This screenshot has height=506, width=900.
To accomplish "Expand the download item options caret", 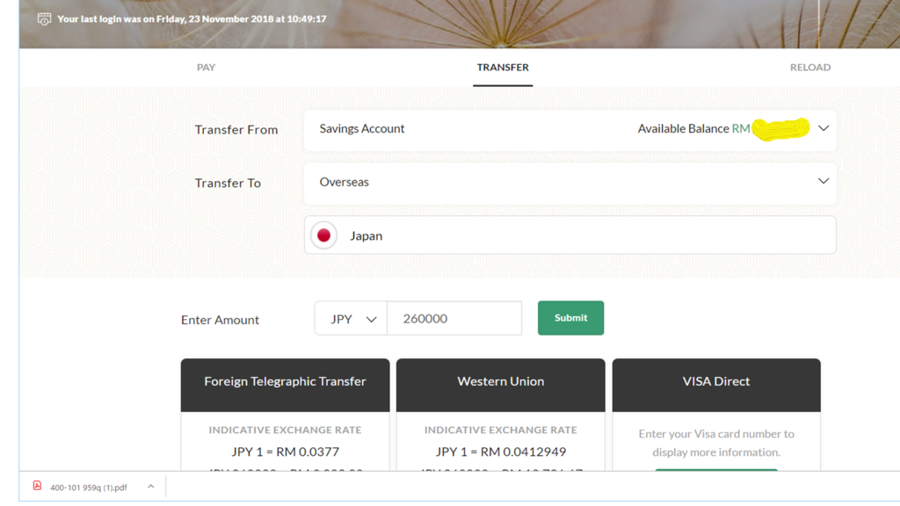I will click(x=151, y=487).
